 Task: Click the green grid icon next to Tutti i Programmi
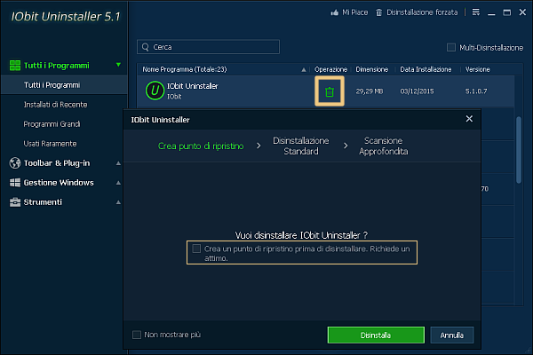pyautogui.click(x=15, y=65)
